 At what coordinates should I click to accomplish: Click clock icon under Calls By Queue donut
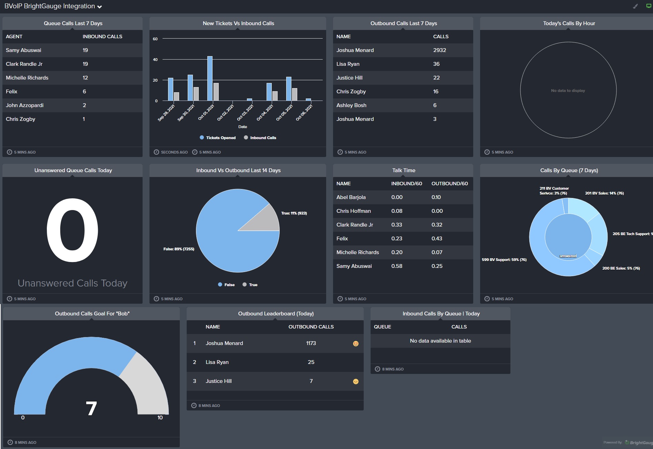click(487, 299)
